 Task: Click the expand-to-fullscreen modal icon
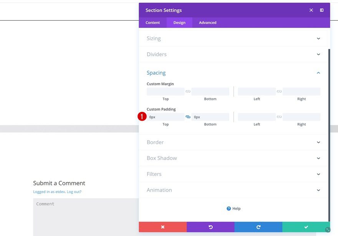click(x=311, y=10)
